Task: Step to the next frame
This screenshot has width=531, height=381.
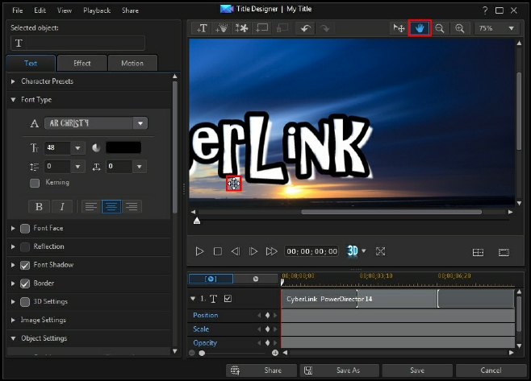Action: [253, 251]
